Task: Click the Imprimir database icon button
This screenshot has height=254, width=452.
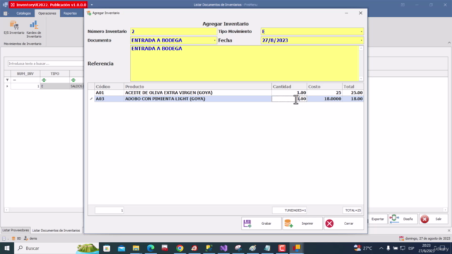Action: (302, 224)
